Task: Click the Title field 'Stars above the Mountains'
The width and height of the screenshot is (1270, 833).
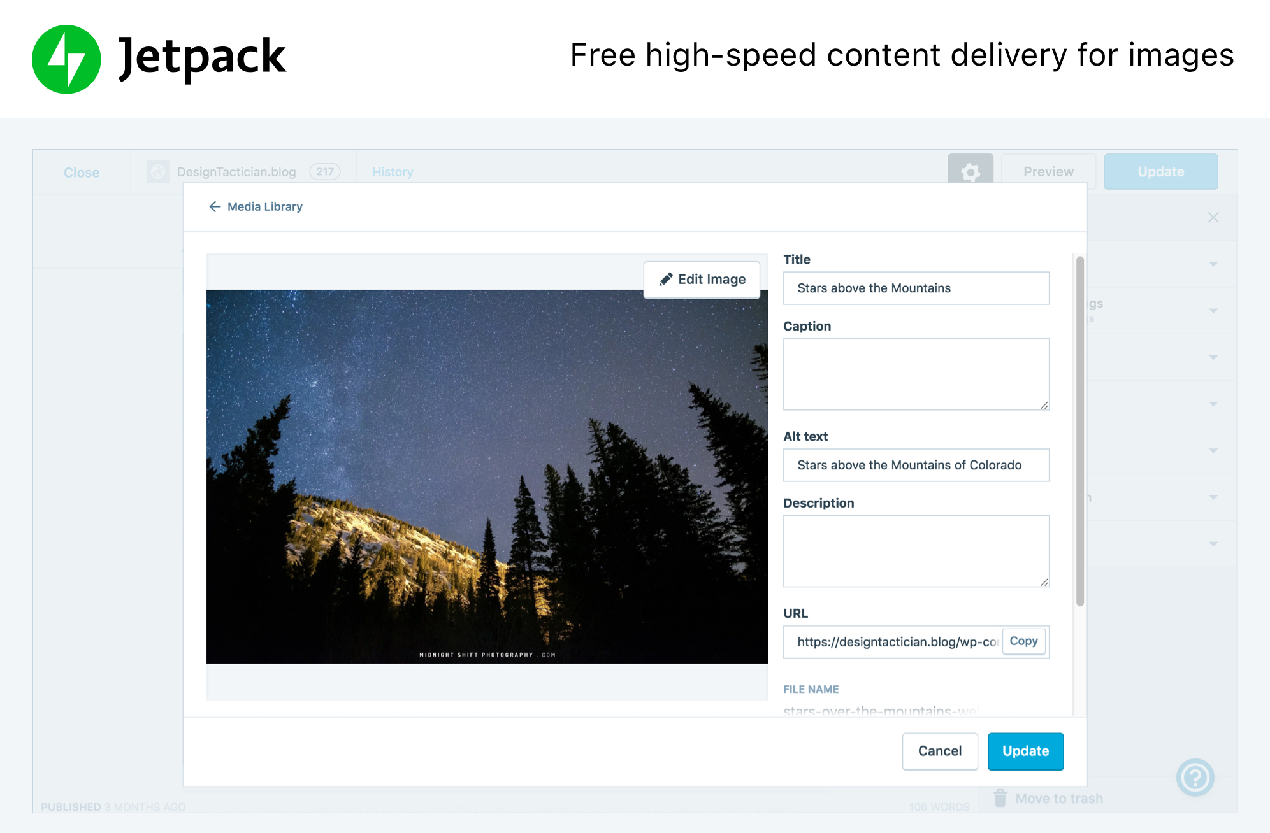Action: 916,288
